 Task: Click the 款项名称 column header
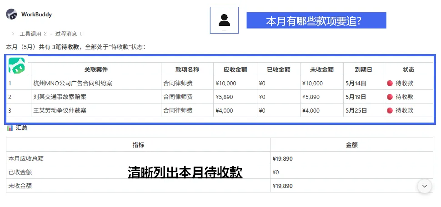click(187, 69)
